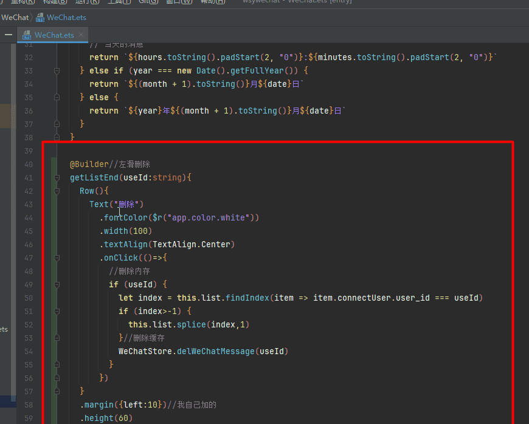Close the WeChat.ets editor tab
Viewport: 529px width, 424px height.
point(81,35)
